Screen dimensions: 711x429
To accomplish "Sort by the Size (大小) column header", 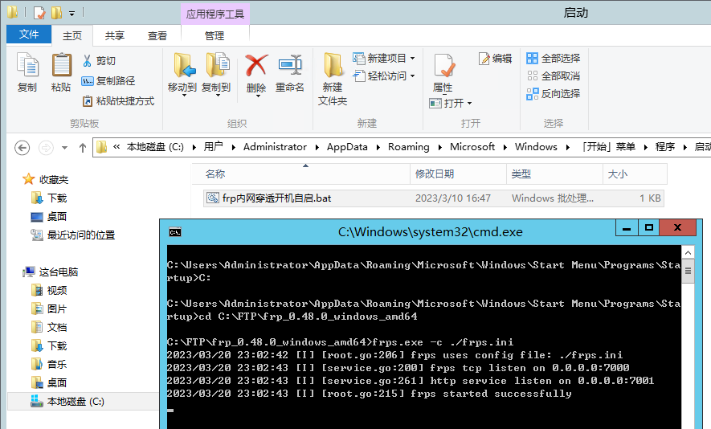I will (x=635, y=174).
